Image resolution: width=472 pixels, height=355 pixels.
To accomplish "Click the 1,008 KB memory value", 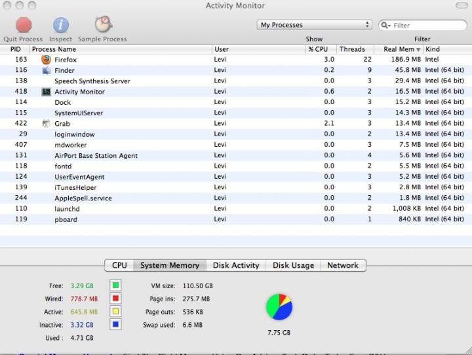I will (x=406, y=208).
